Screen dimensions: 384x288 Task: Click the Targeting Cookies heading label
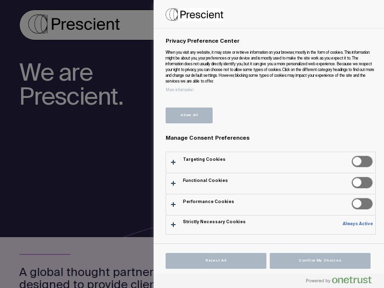click(204, 159)
